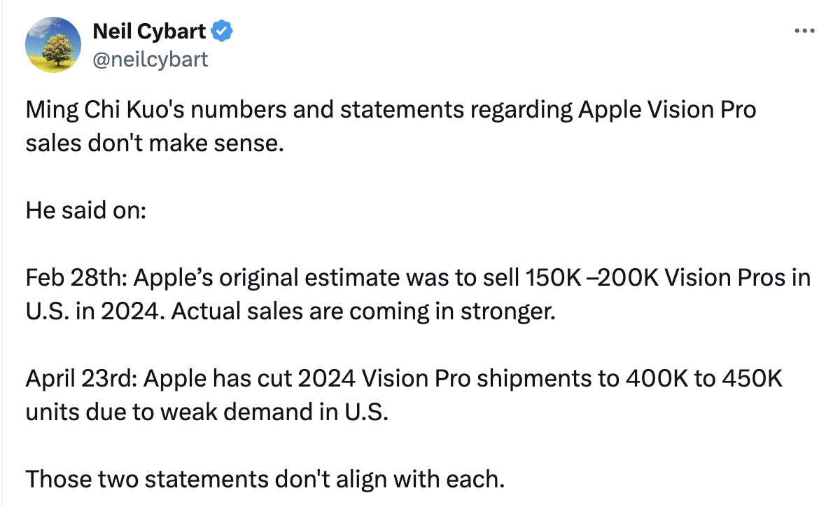The image size is (826, 507).
Task: Click the 'April 23rd:' date text
Action: 82,378
